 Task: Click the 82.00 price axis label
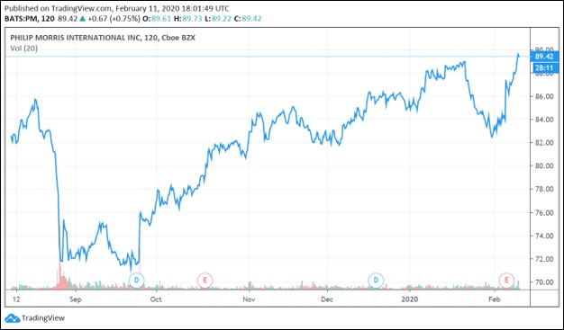(x=544, y=143)
